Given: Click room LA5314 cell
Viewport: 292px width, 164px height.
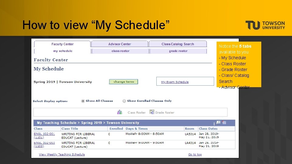Looking at the screenshot, I should click(x=190, y=134).
